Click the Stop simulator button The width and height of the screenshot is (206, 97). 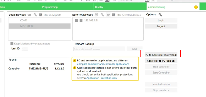[x=161, y=90]
